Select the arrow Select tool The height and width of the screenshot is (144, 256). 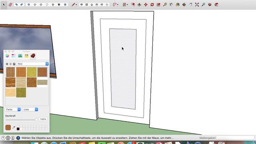tap(4, 4)
